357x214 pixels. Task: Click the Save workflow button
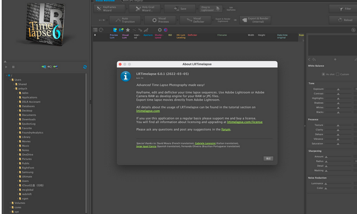pos(180,9)
